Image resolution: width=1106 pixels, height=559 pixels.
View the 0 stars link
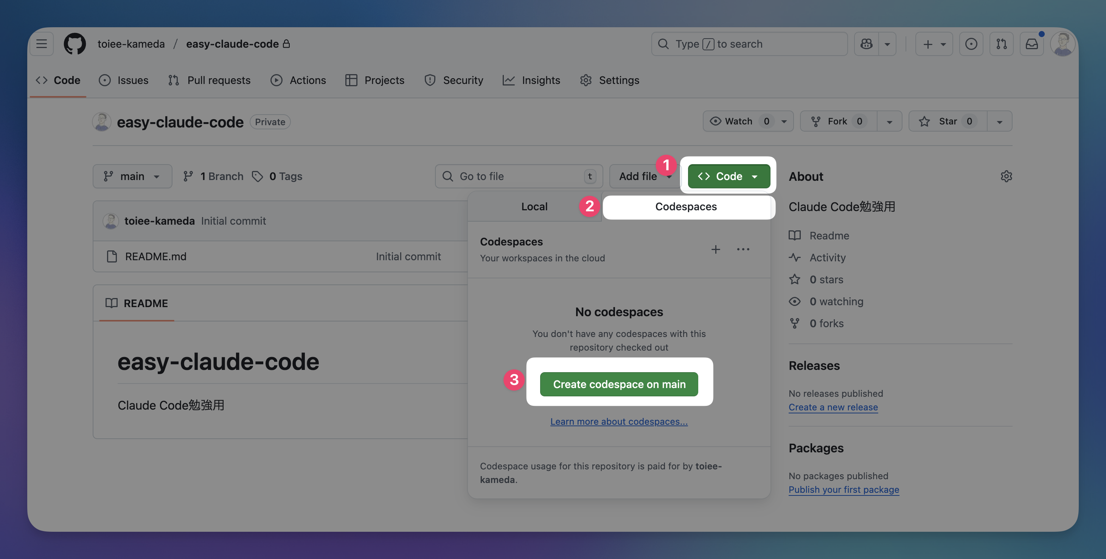pos(816,279)
